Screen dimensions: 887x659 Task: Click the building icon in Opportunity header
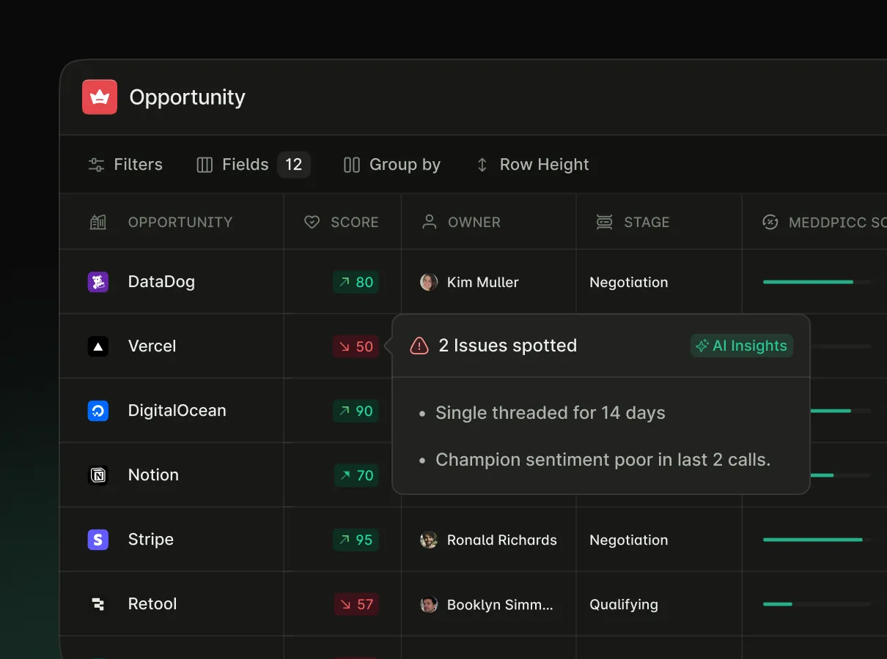(98, 222)
